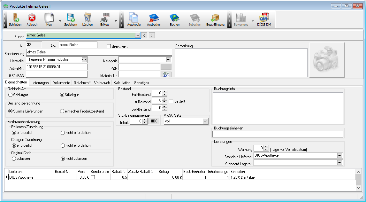Open Best.-Eingang delivery icon
366x202 pixels.
[215, 18]
